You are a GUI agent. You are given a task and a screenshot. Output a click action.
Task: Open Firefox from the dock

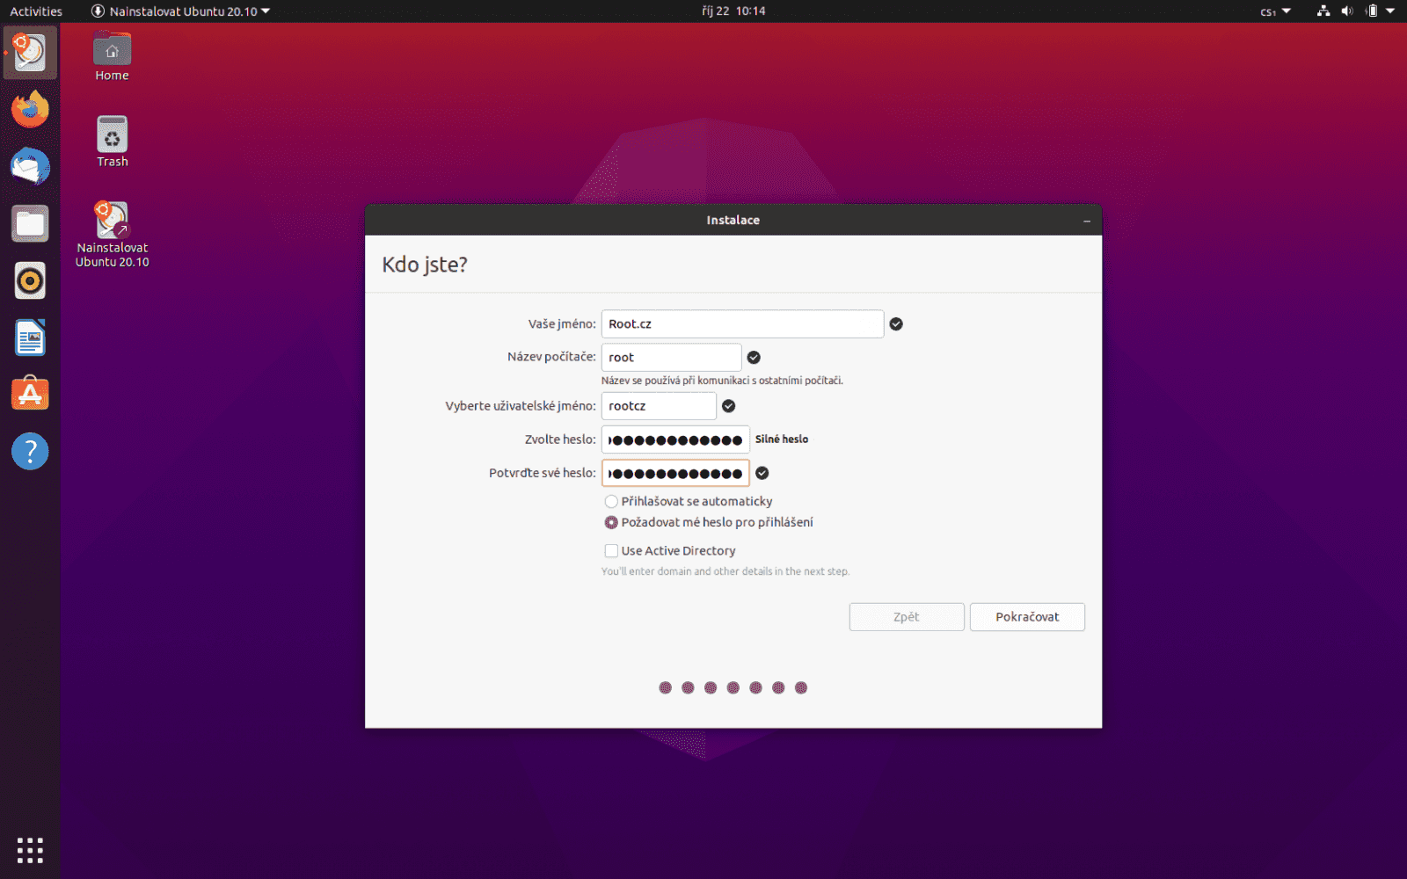(30, 109)
